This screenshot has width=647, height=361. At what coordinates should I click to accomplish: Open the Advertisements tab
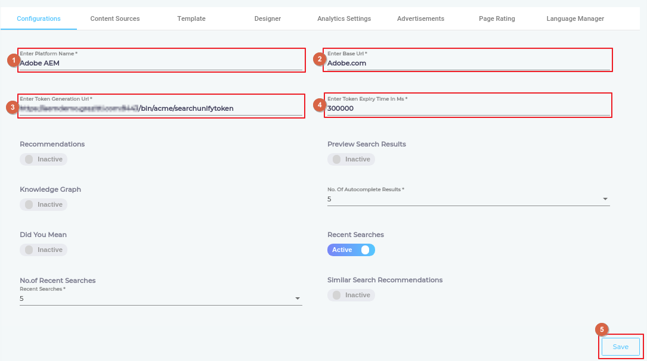coord(420,18)
